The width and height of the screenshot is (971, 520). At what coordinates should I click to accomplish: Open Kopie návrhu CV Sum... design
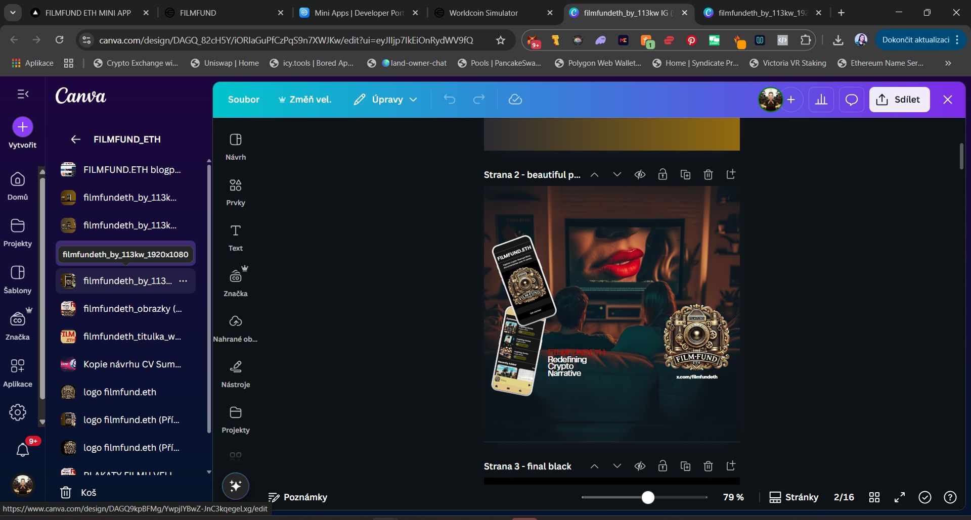pyautogui.click(x=125, y=364)
